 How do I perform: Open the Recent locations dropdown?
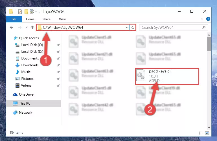tap(27, 27)
